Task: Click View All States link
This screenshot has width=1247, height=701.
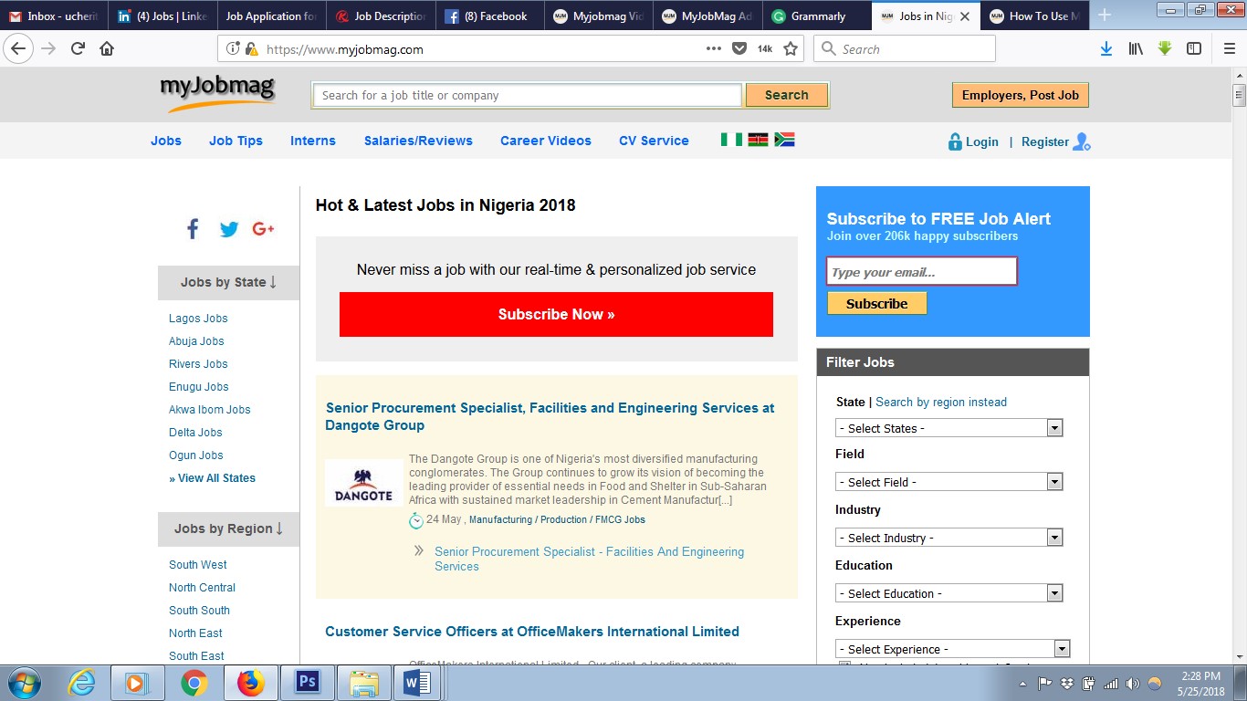Action: coord(212,478)
